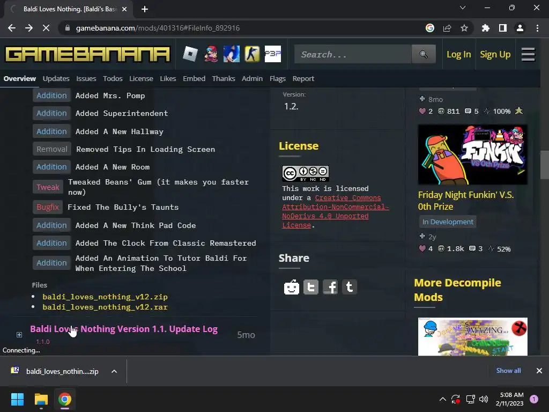Open the volume control in system tray
The width and height of the screenshot is (549, 412).
tap(484, 399)
